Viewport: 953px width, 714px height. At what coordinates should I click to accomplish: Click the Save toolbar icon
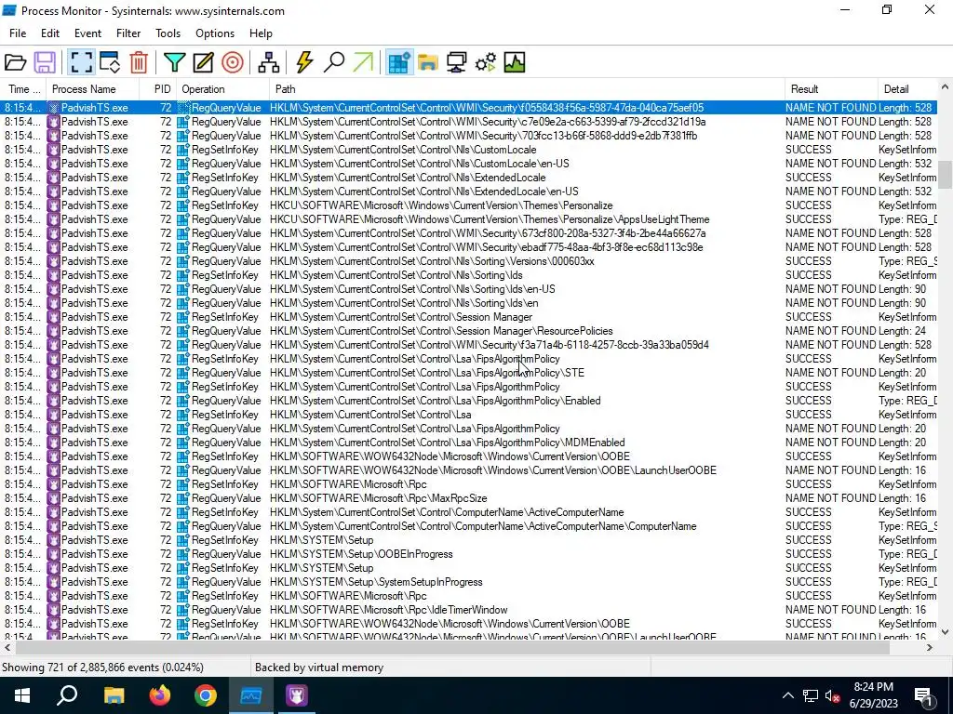point(45,62)
